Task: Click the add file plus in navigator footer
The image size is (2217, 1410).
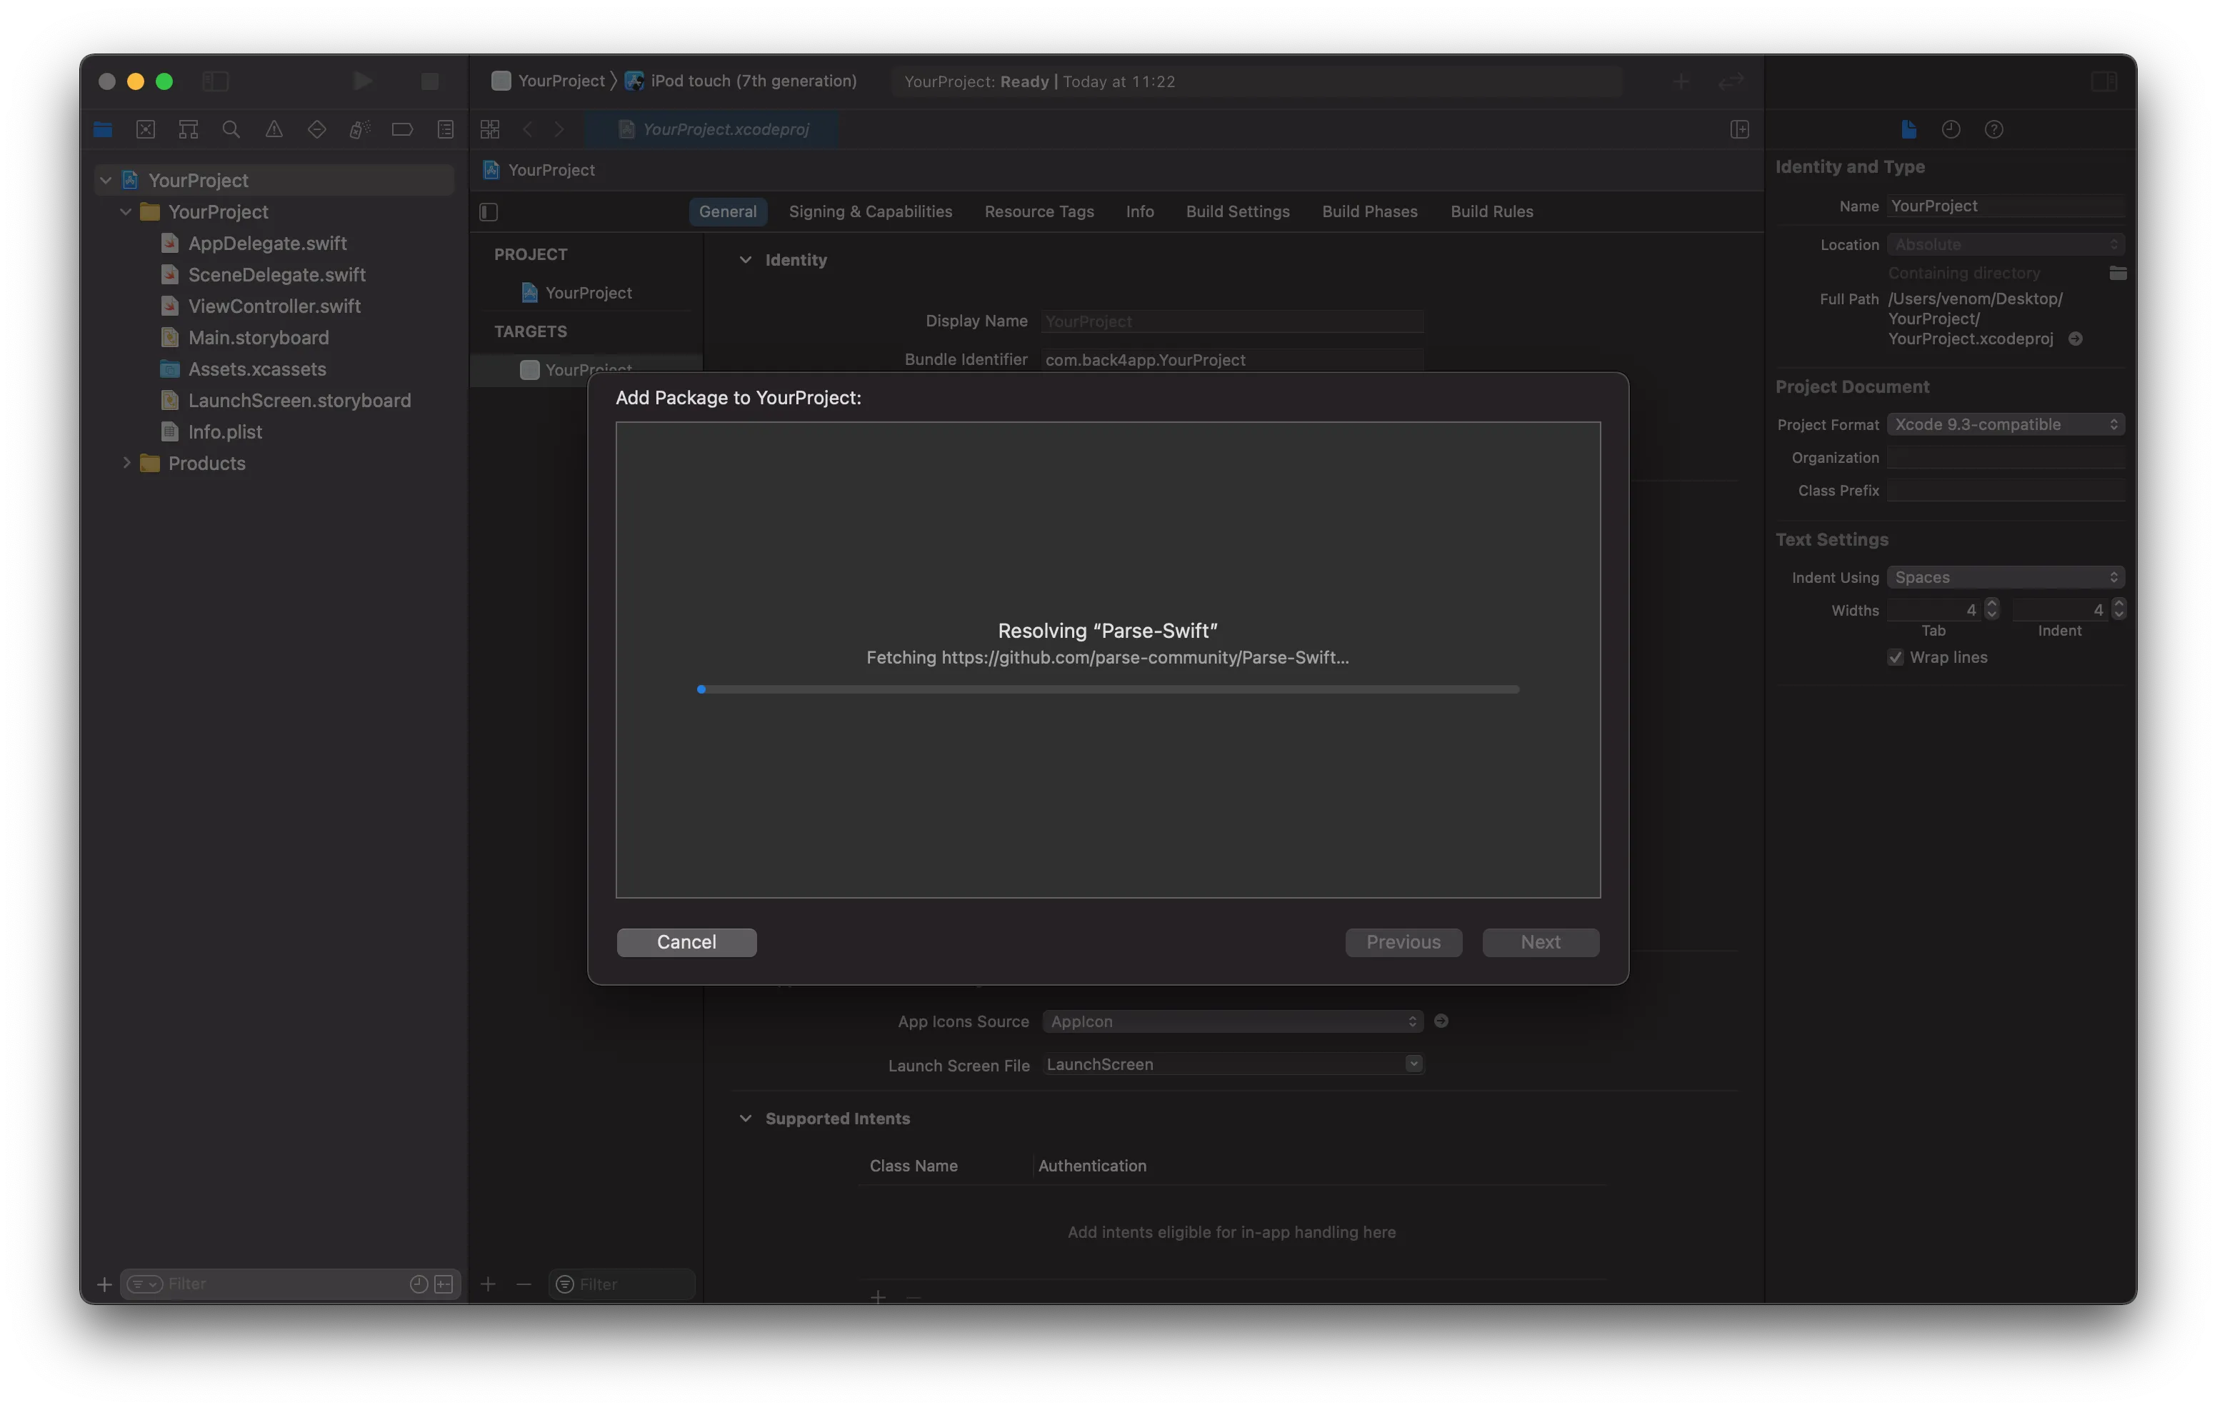Action: (104, 1284)
